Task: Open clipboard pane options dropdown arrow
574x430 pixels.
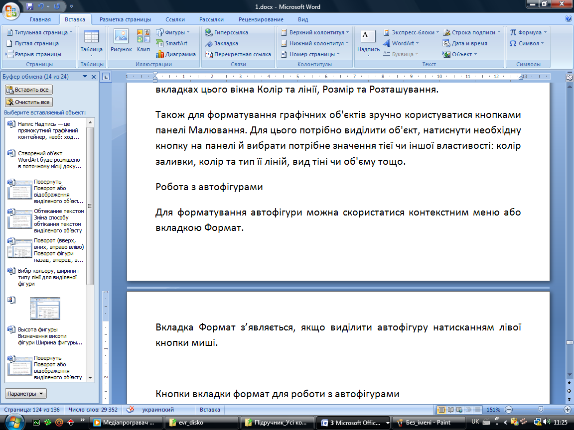Action: [85, 77]
